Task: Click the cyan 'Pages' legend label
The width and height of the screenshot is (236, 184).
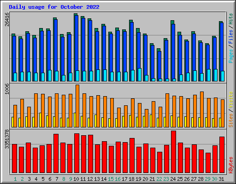Action: click(x=231, y=56)
